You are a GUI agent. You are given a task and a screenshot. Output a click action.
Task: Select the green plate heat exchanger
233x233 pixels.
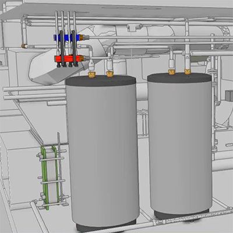[x=50, y=178]
